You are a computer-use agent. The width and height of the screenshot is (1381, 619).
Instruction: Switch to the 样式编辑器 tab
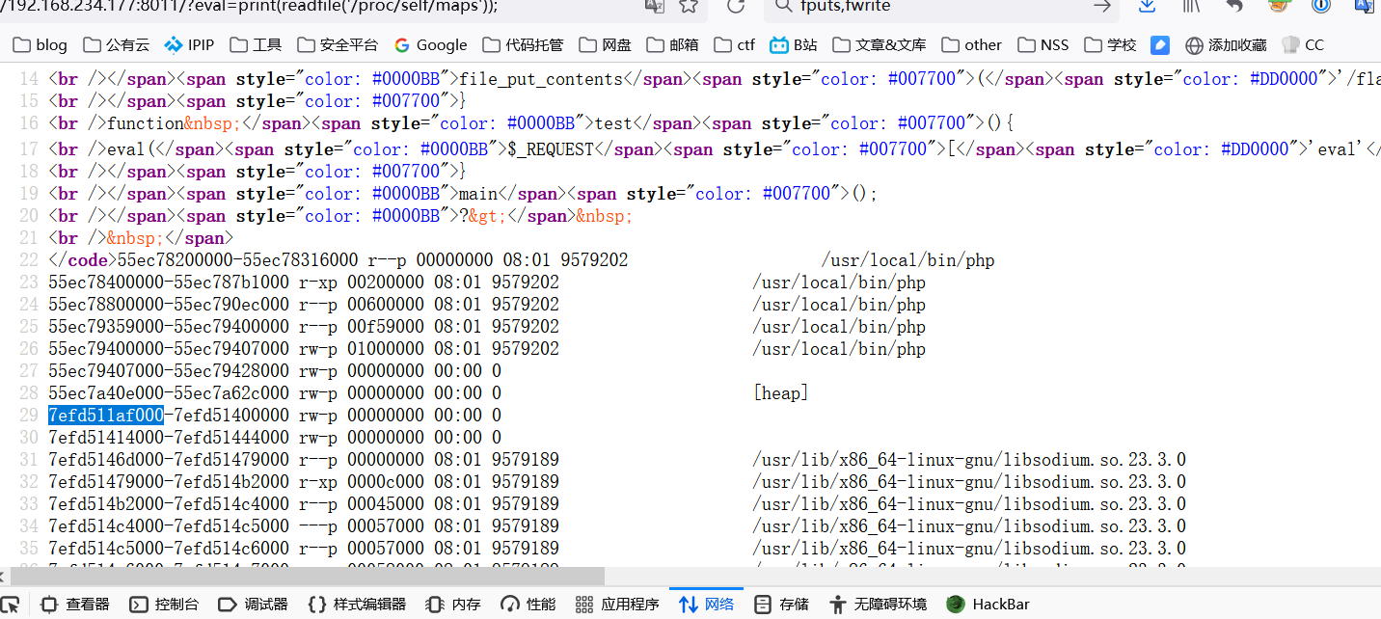pos(358,605)
